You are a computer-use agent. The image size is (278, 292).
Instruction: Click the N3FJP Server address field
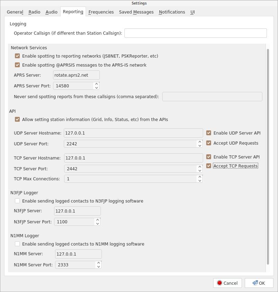[77, 211]
